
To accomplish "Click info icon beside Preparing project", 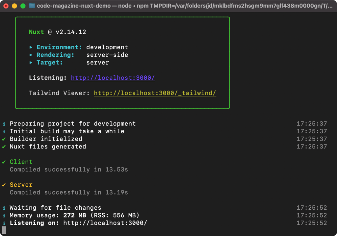I will click(x=4, y=124).
